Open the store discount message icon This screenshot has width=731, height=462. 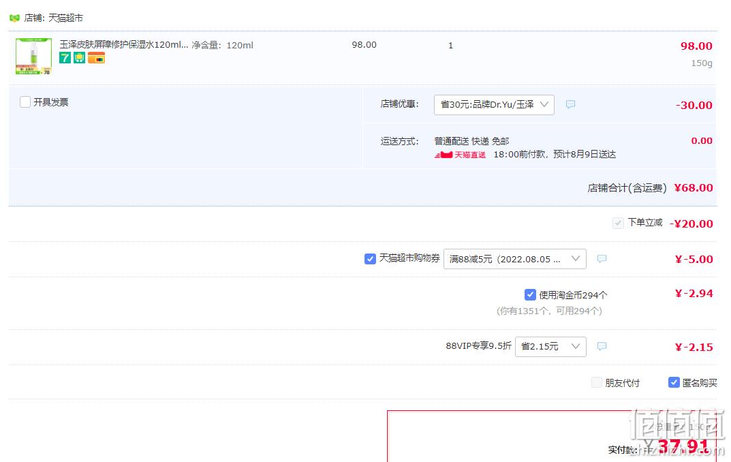[570, 104]
